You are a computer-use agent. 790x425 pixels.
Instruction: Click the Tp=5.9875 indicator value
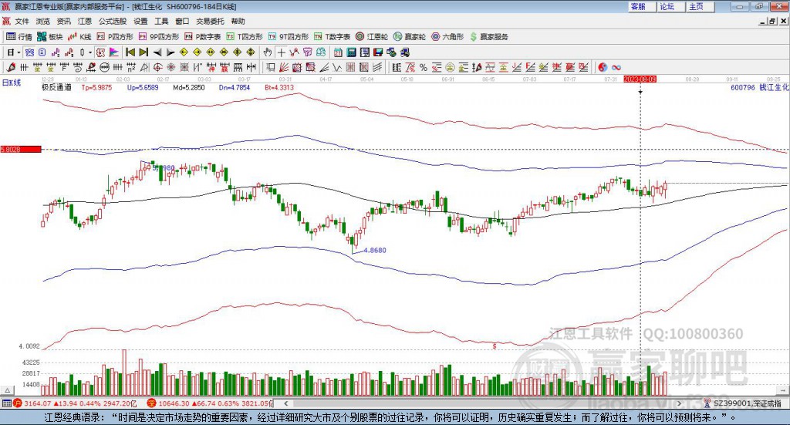click(96, 87)
